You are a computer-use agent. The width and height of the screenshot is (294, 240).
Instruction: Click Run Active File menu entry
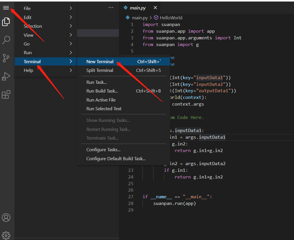click(x=101, y=100)
